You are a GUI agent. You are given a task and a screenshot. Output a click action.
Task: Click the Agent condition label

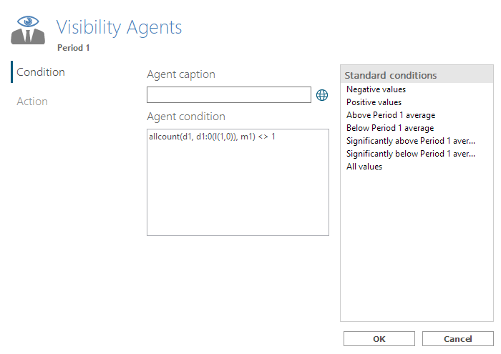click(x=186, y=117)
